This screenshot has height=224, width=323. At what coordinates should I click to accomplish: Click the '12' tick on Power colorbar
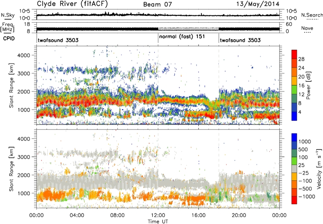[x=301, y=95]
